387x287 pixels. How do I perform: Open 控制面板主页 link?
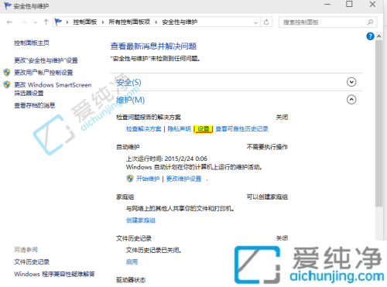[x=32, y=43]
